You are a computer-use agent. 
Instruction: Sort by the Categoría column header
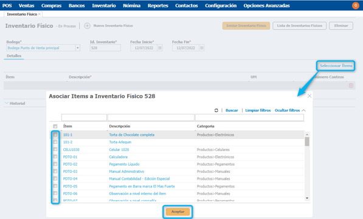[206, 126]
